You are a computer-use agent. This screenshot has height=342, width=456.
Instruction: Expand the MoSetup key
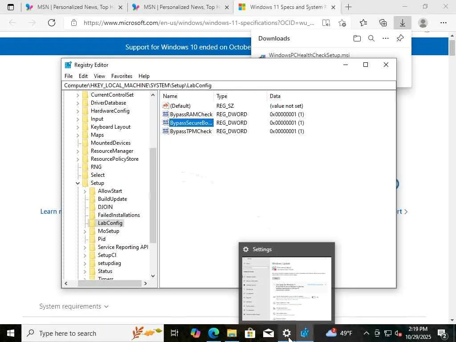[85, 231]
